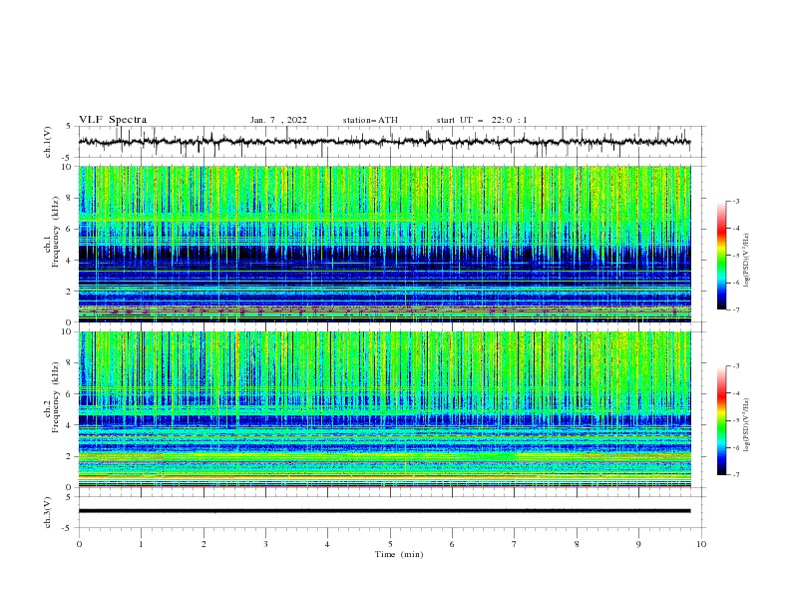This screenshot has width=790, height=611.
Task: Click the ch.2 colorbar log(PSD) label
Action: coord(746,425)
